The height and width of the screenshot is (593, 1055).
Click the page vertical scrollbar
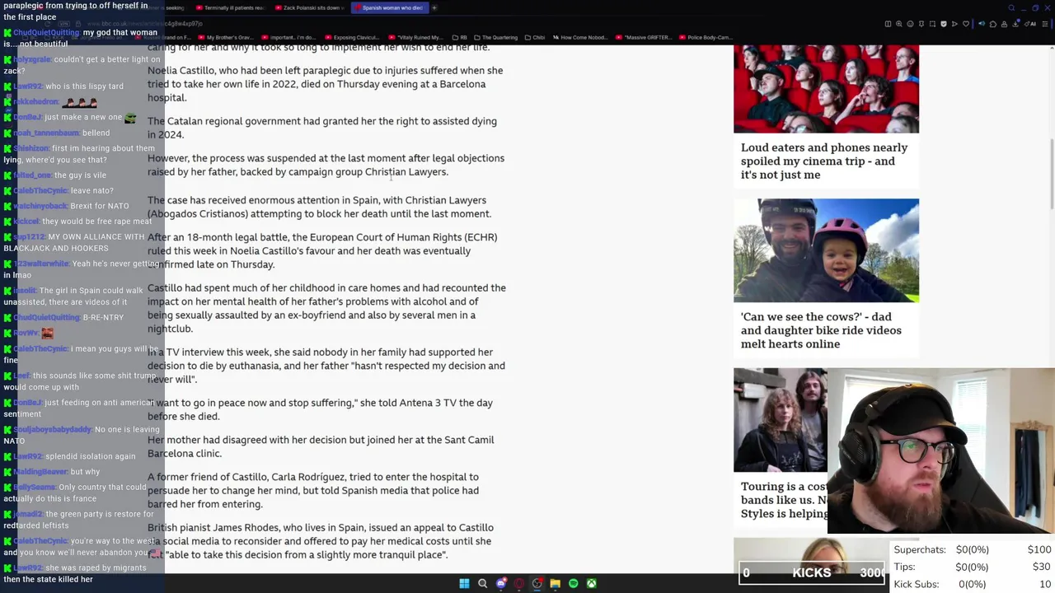[1051, 173]
